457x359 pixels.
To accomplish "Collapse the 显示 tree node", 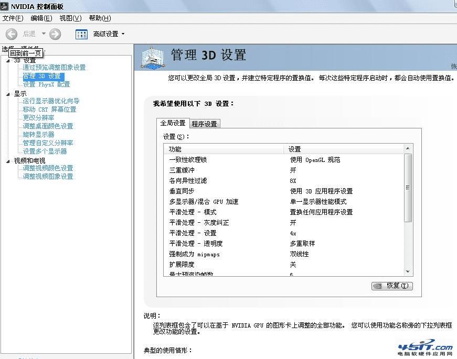I will tap(8, 94).
